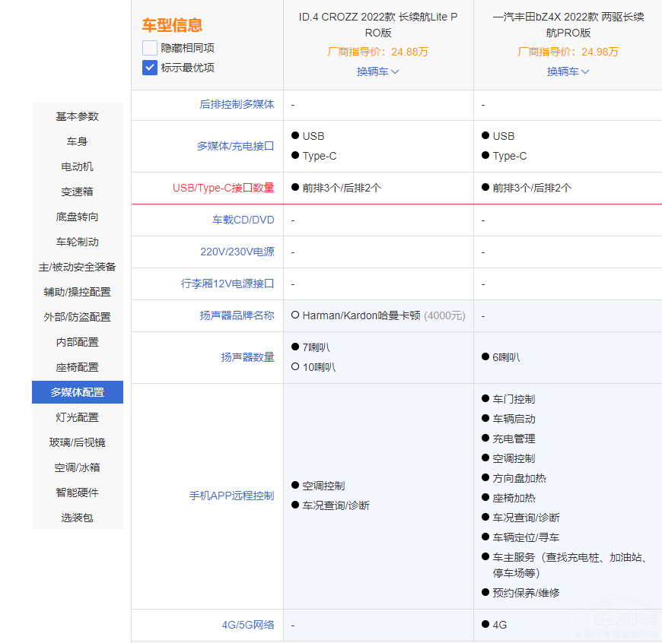Check the 隐藏相同项 checkbox

(150, 48)
